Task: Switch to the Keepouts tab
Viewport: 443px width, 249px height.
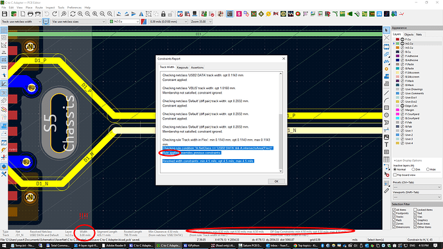Action: click(x=182, y=67)
